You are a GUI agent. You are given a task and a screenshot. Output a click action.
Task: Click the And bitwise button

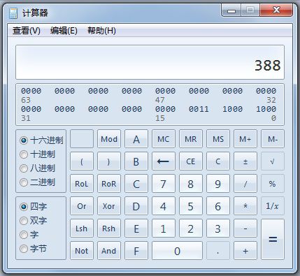[109, 251]
